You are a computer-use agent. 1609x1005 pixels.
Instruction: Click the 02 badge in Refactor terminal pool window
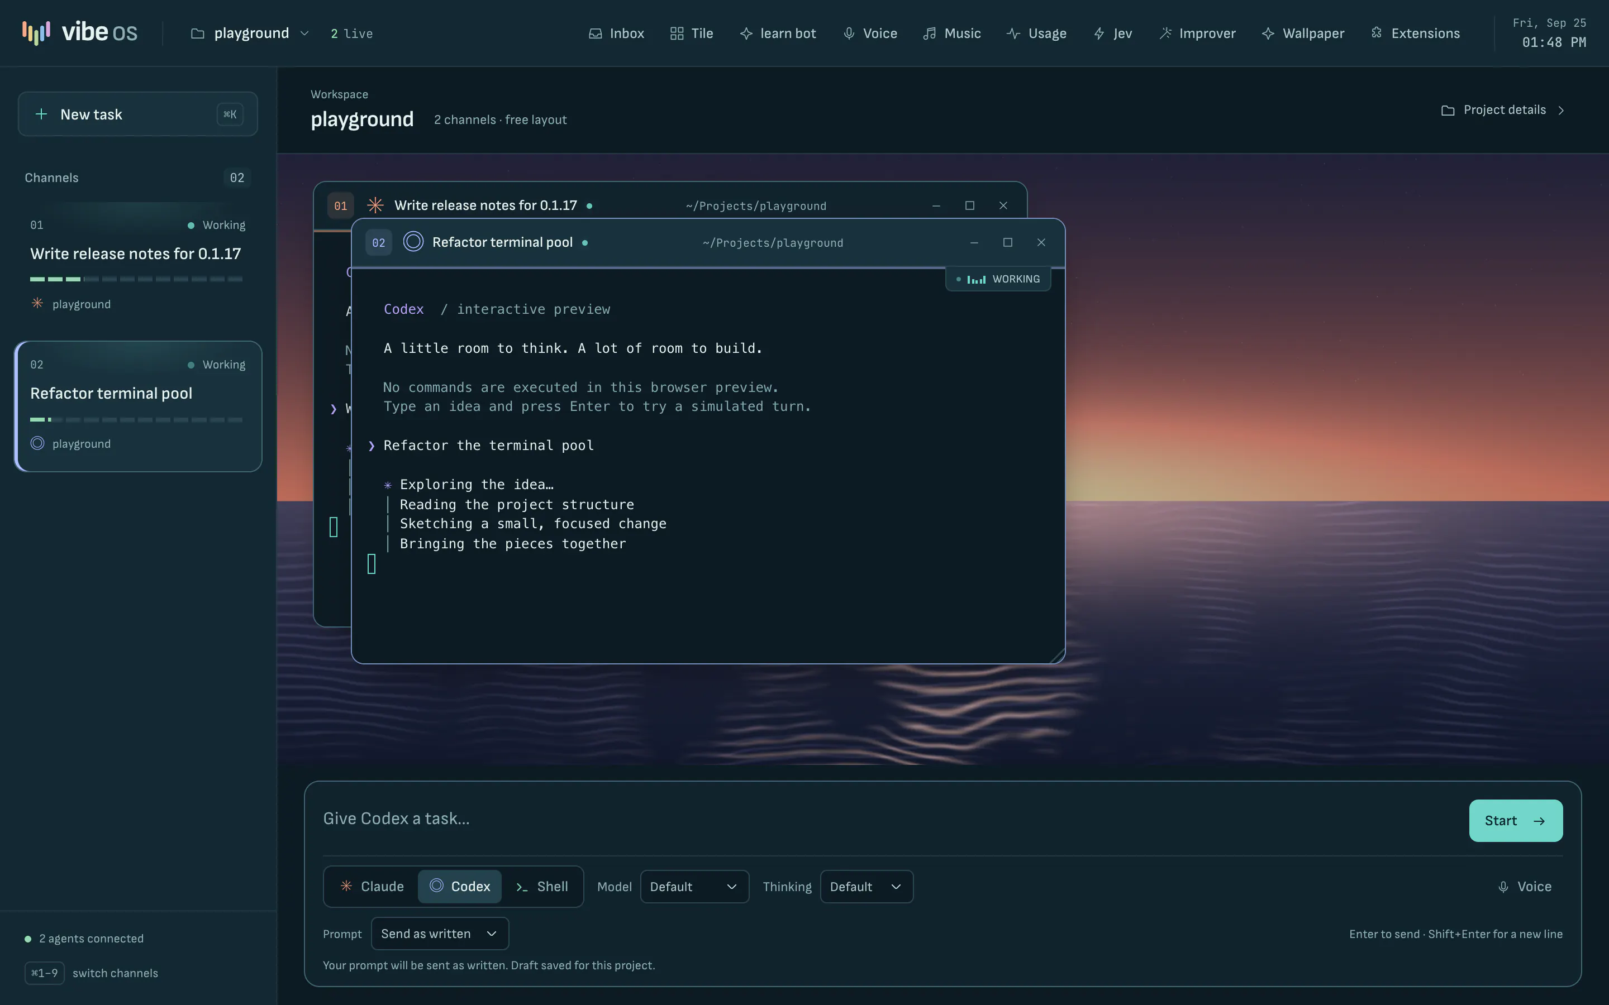tap(378, 243)
